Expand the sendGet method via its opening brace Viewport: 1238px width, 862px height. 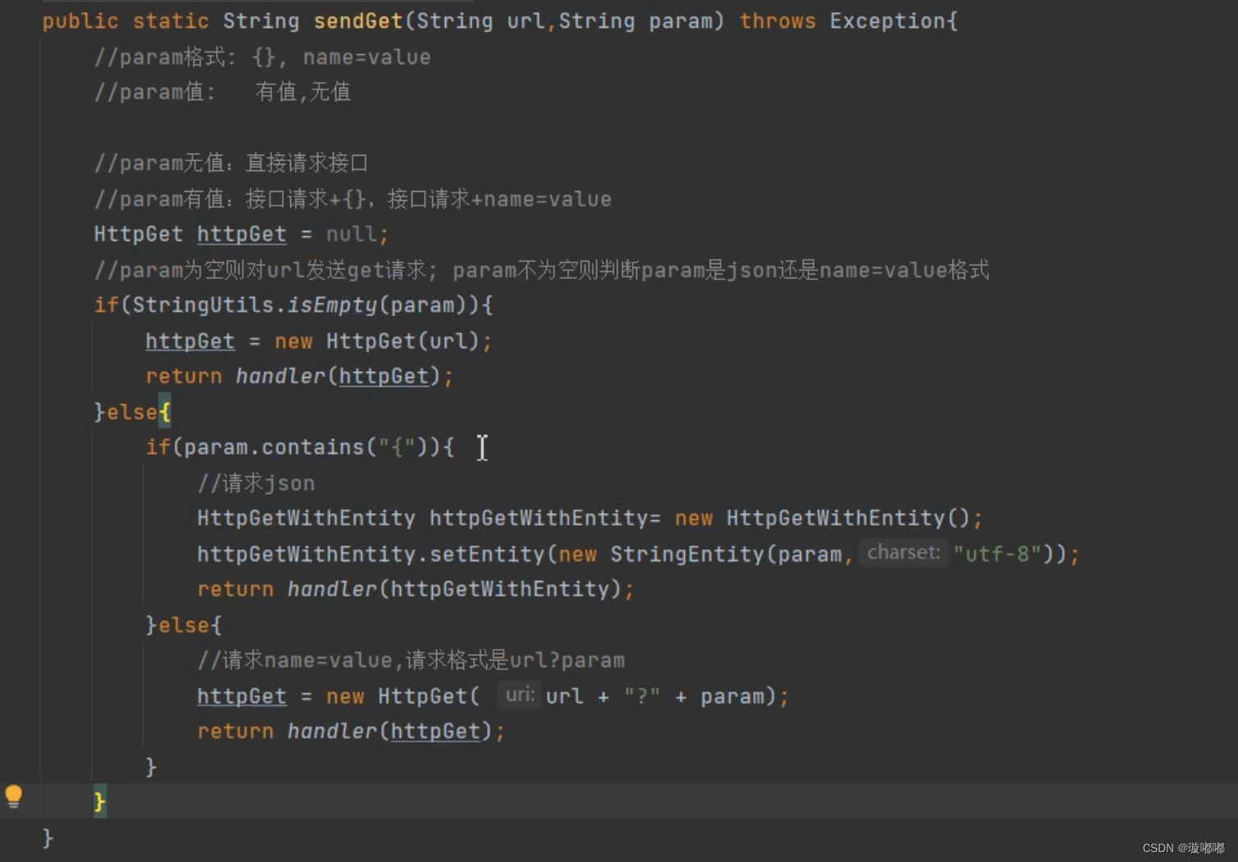point(952,20)
